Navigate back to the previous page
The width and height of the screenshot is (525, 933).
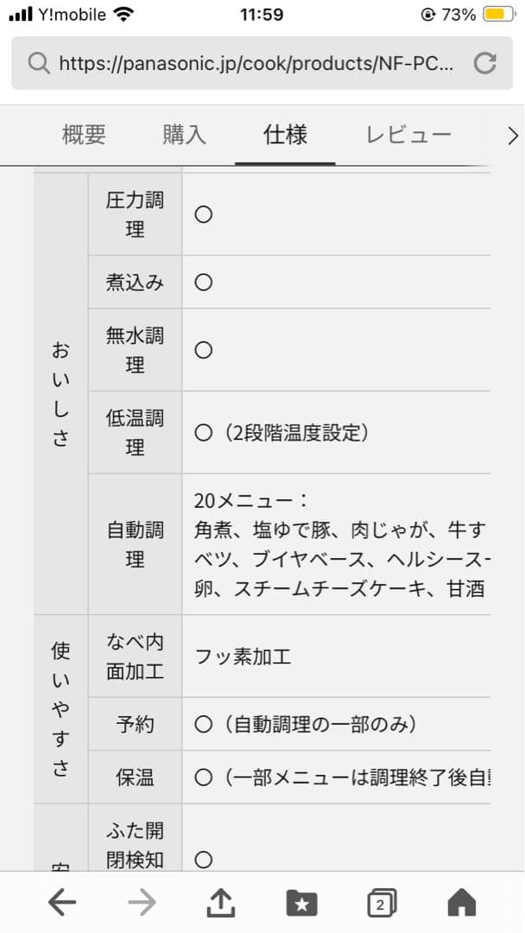[x=61, y=903]
